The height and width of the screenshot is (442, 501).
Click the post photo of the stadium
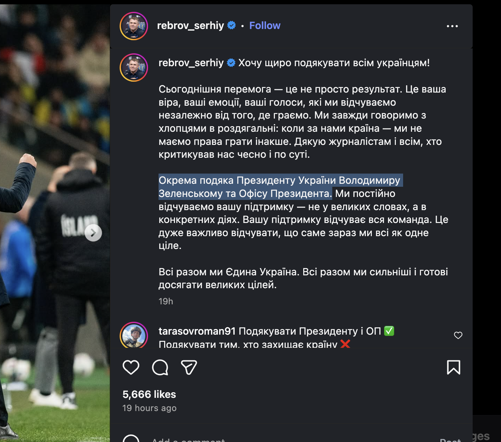tap(55, 132)
